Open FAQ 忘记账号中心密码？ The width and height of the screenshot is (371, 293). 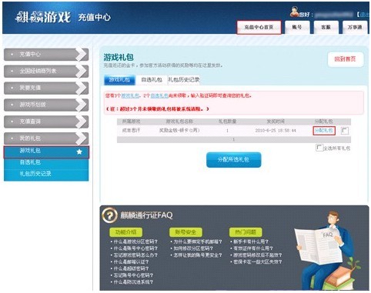coord(133,275)
